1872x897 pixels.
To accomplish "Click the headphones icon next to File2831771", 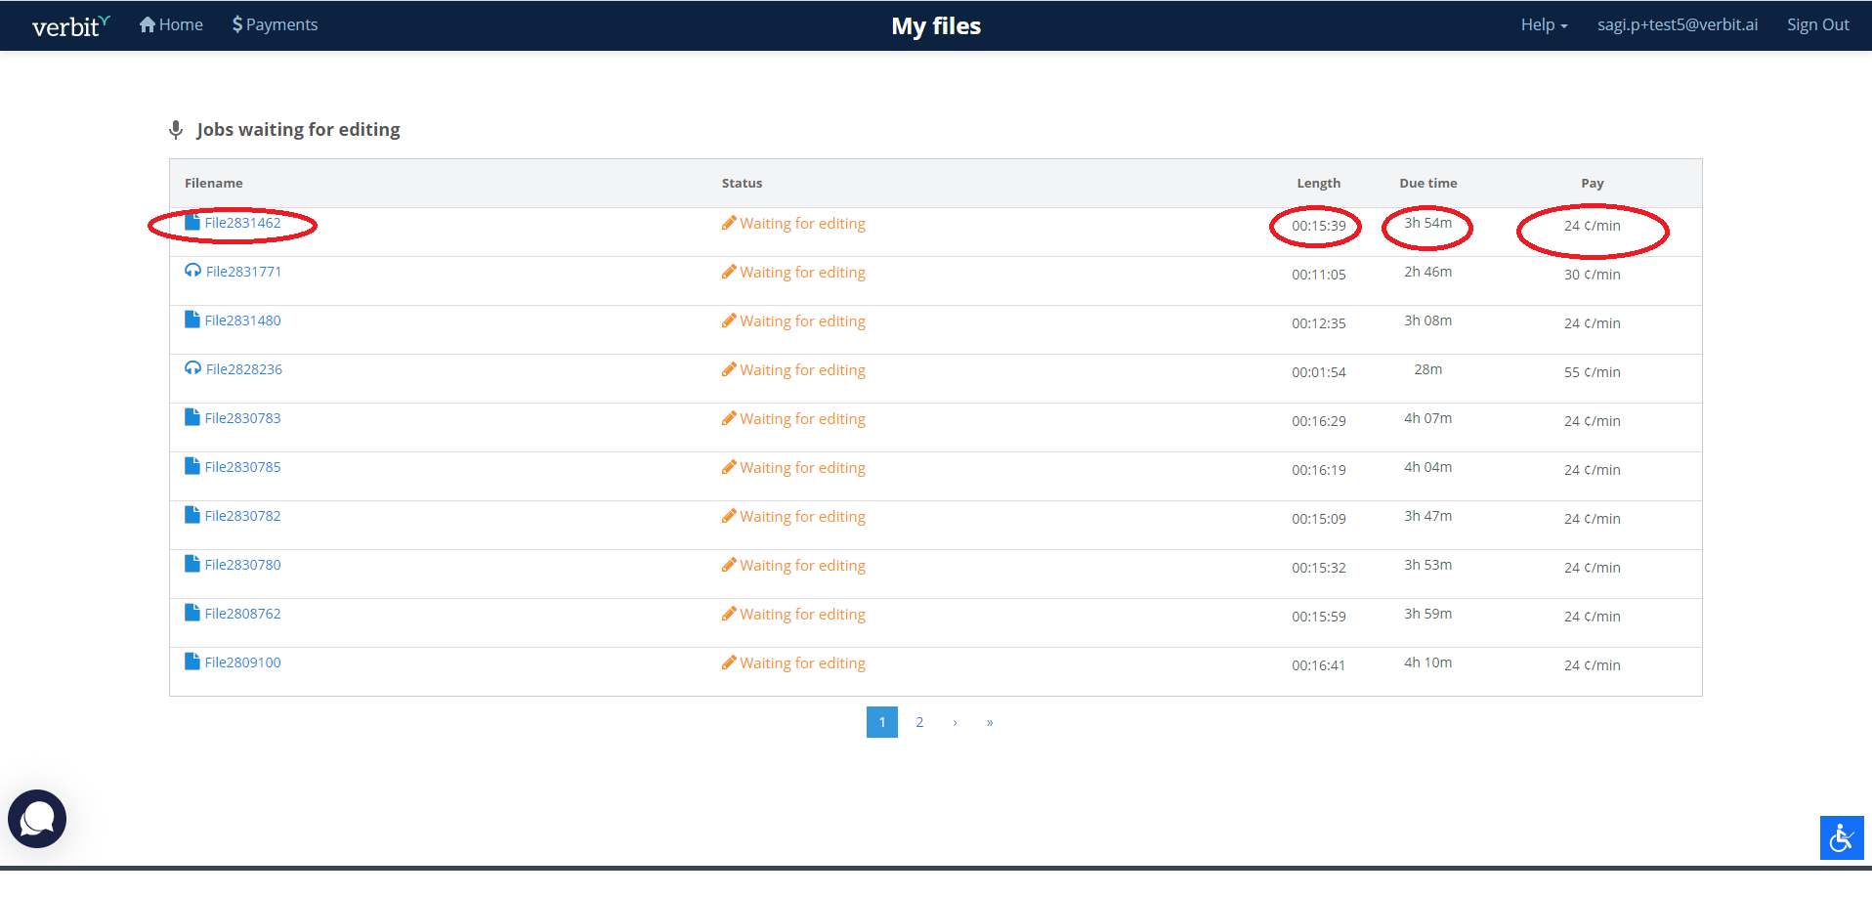I will pos(191,270).
